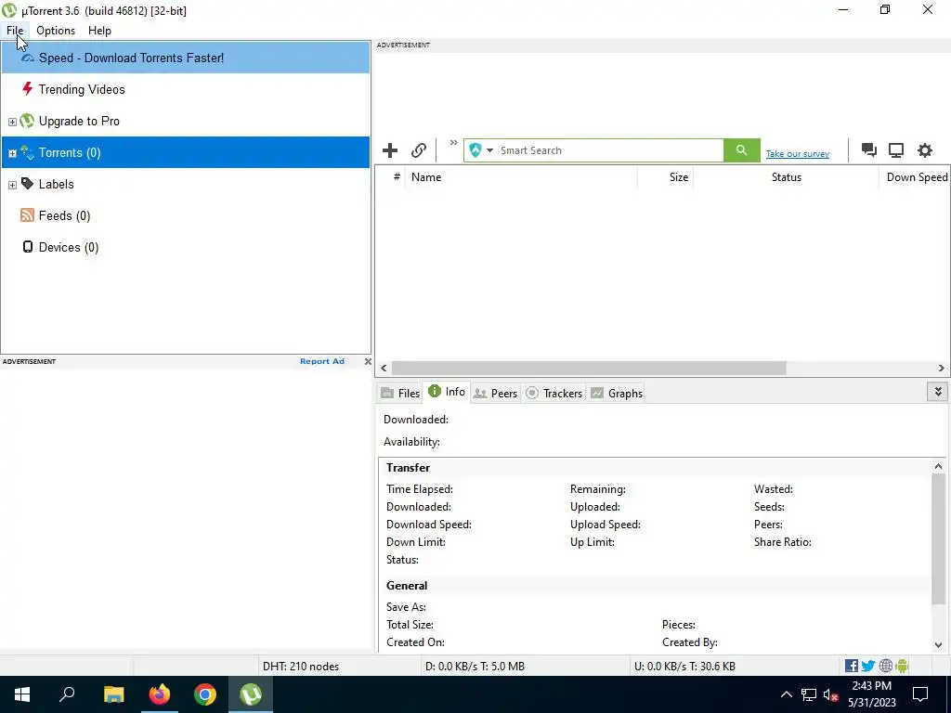Click the Torrents arrows icon in sidebar
Screen dimensions: 951x713
click(27, 152)
